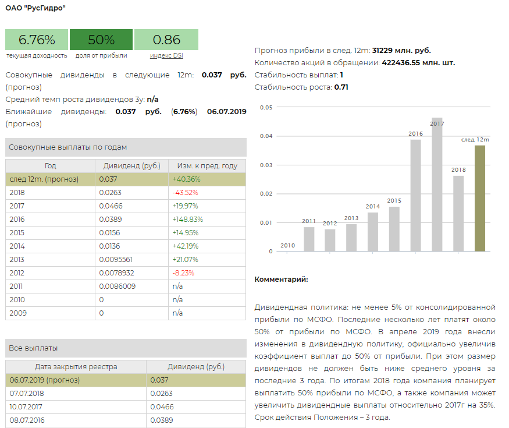
Task: Click the 10.07.2017 registry closing date row
Action: (76, 407)
